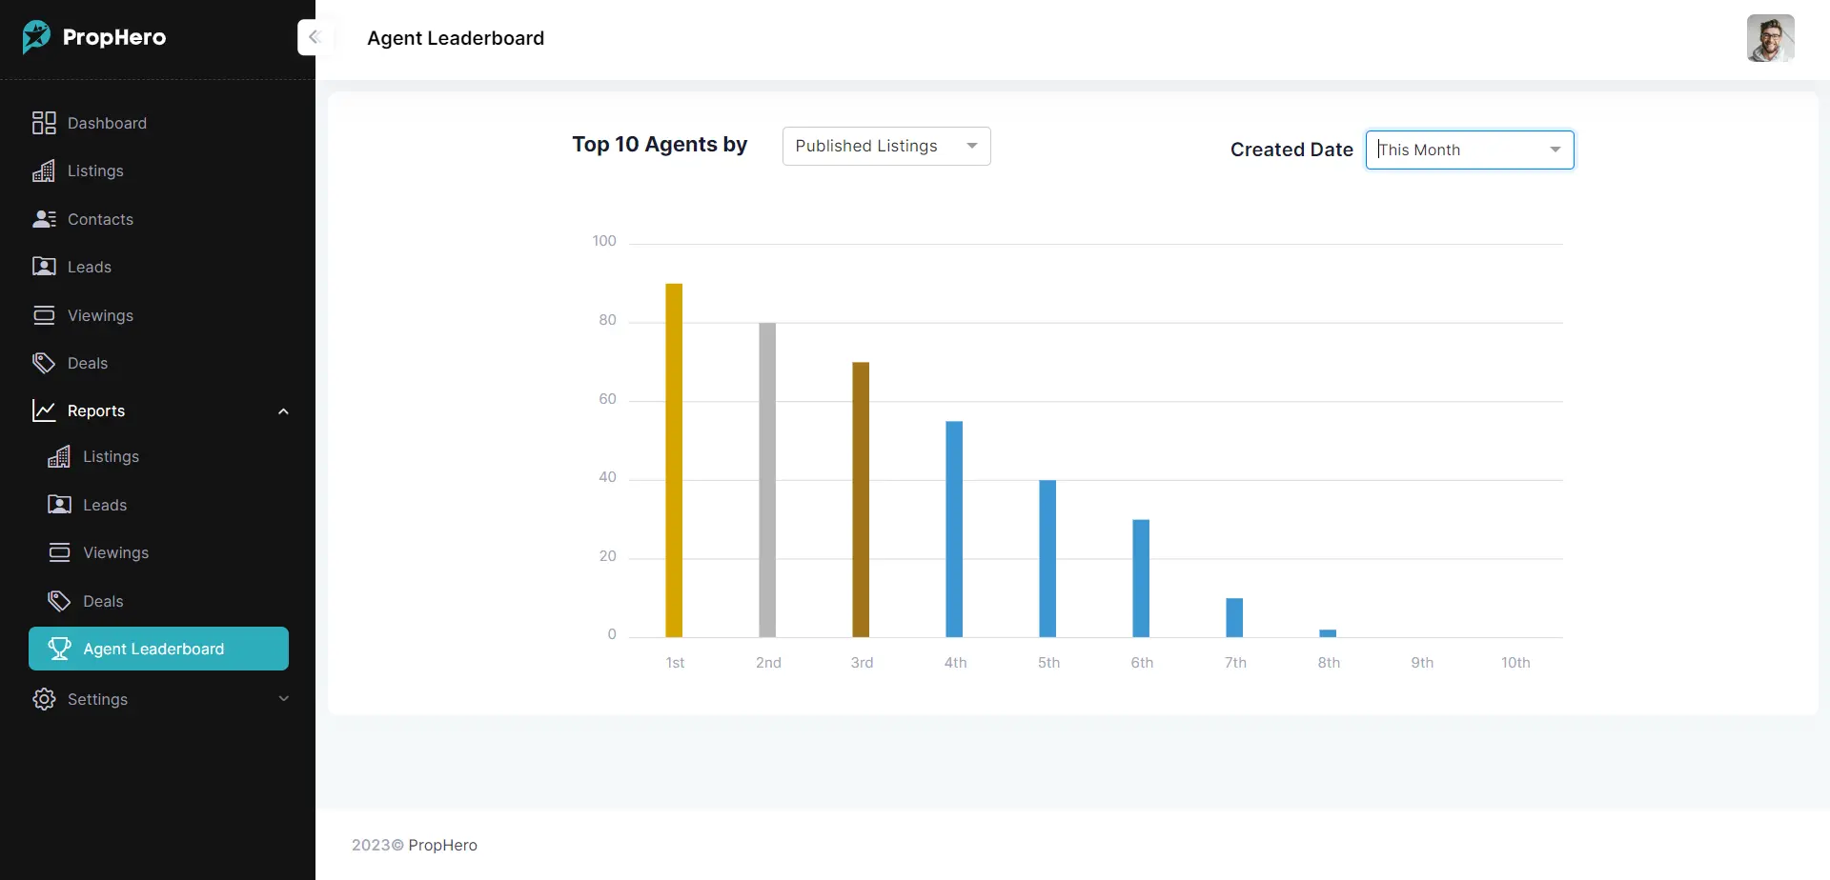Viewport: 1830px width, 880px height.
Task: Open the Viewings report under Reports
Action: (116, 552)
